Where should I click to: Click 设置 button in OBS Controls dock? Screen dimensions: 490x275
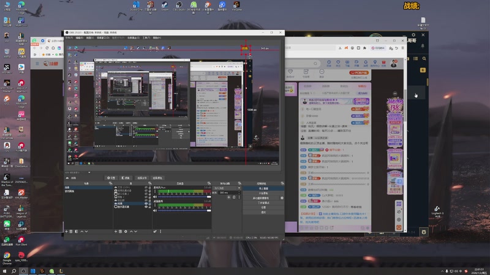263,207
